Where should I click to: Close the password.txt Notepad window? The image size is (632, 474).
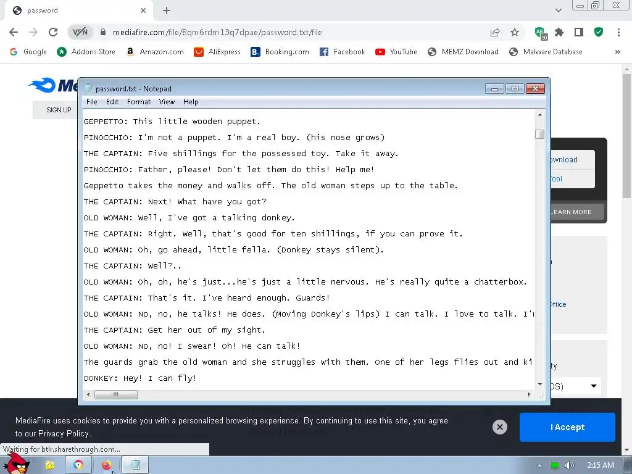point(536,89)
